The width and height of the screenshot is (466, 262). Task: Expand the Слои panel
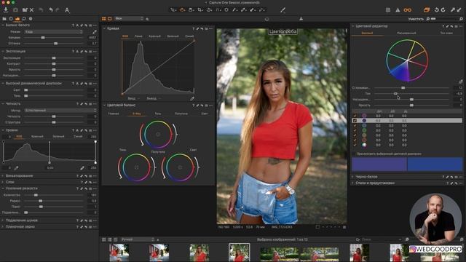(3, 182)
